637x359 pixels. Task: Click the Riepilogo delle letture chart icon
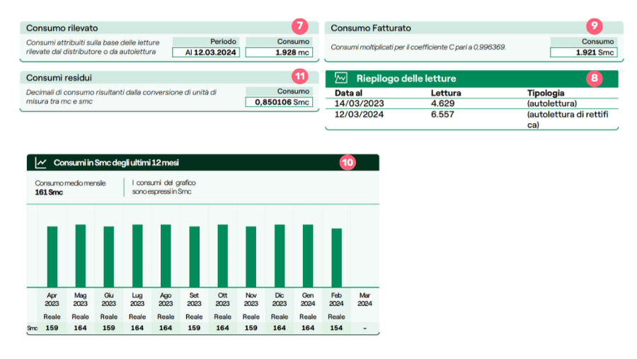tap(341, 79)
